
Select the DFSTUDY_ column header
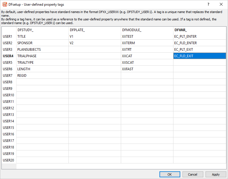42,30
